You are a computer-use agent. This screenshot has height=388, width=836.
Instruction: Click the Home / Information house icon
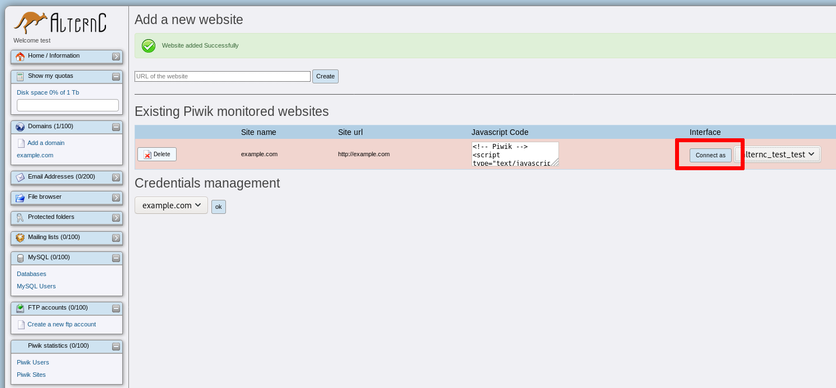tap(20, 57)
